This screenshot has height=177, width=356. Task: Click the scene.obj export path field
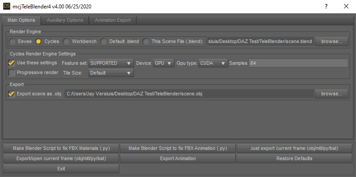pos(189,94)
